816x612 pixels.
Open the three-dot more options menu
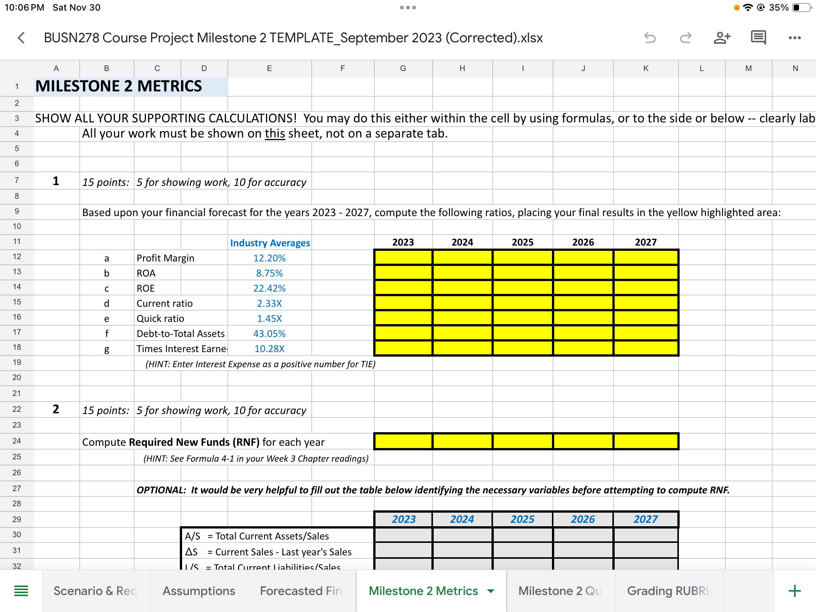pos(794,38)
